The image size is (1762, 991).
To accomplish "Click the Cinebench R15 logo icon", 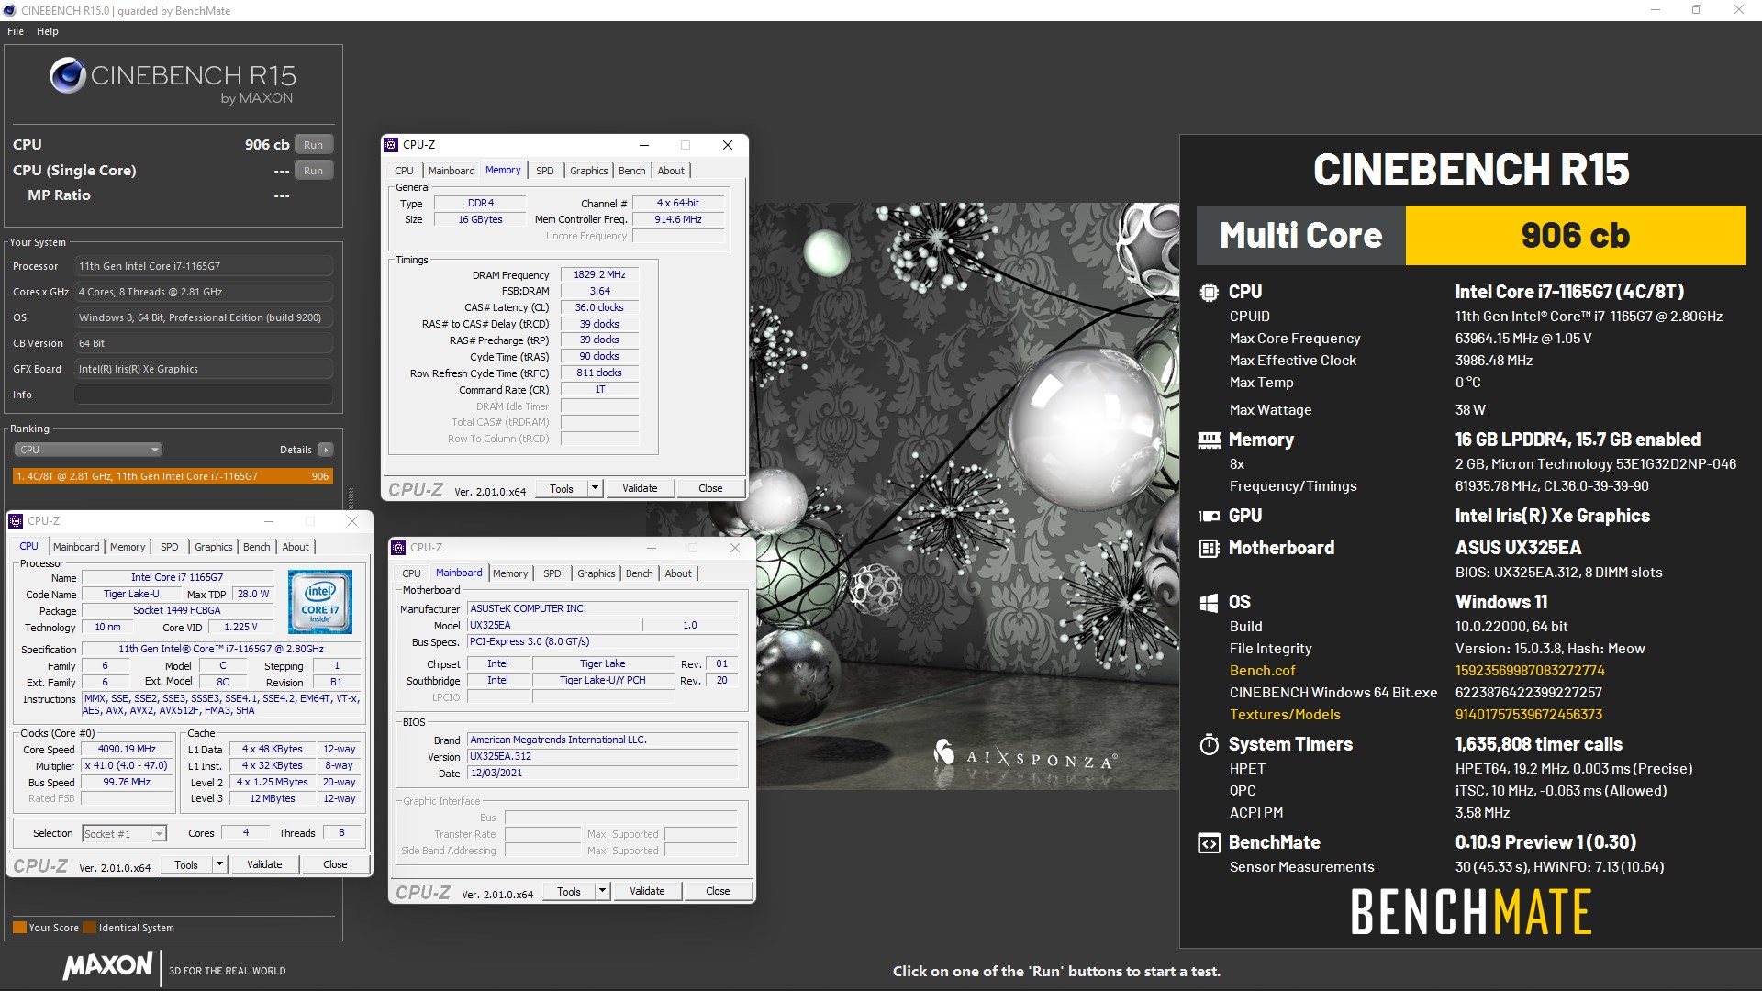I will tap(68, 76).
